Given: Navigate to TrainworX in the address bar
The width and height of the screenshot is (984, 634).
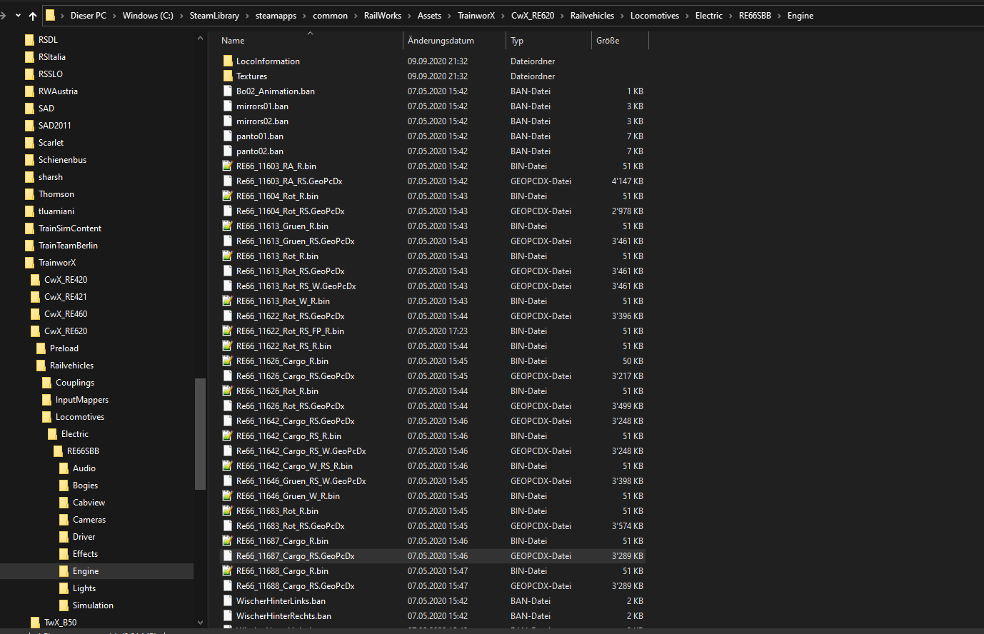Looking at the screenshot, I should click(x=476, y=16).
